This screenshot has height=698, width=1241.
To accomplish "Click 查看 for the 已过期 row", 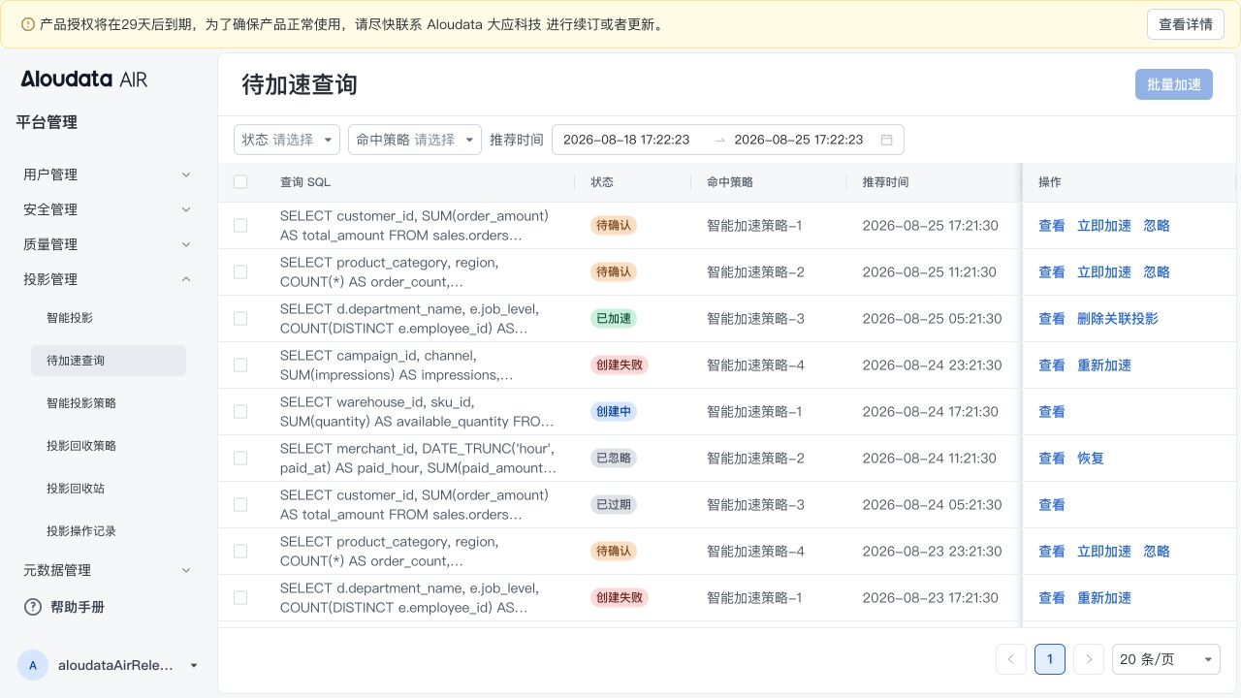I will pos(1052,504).
